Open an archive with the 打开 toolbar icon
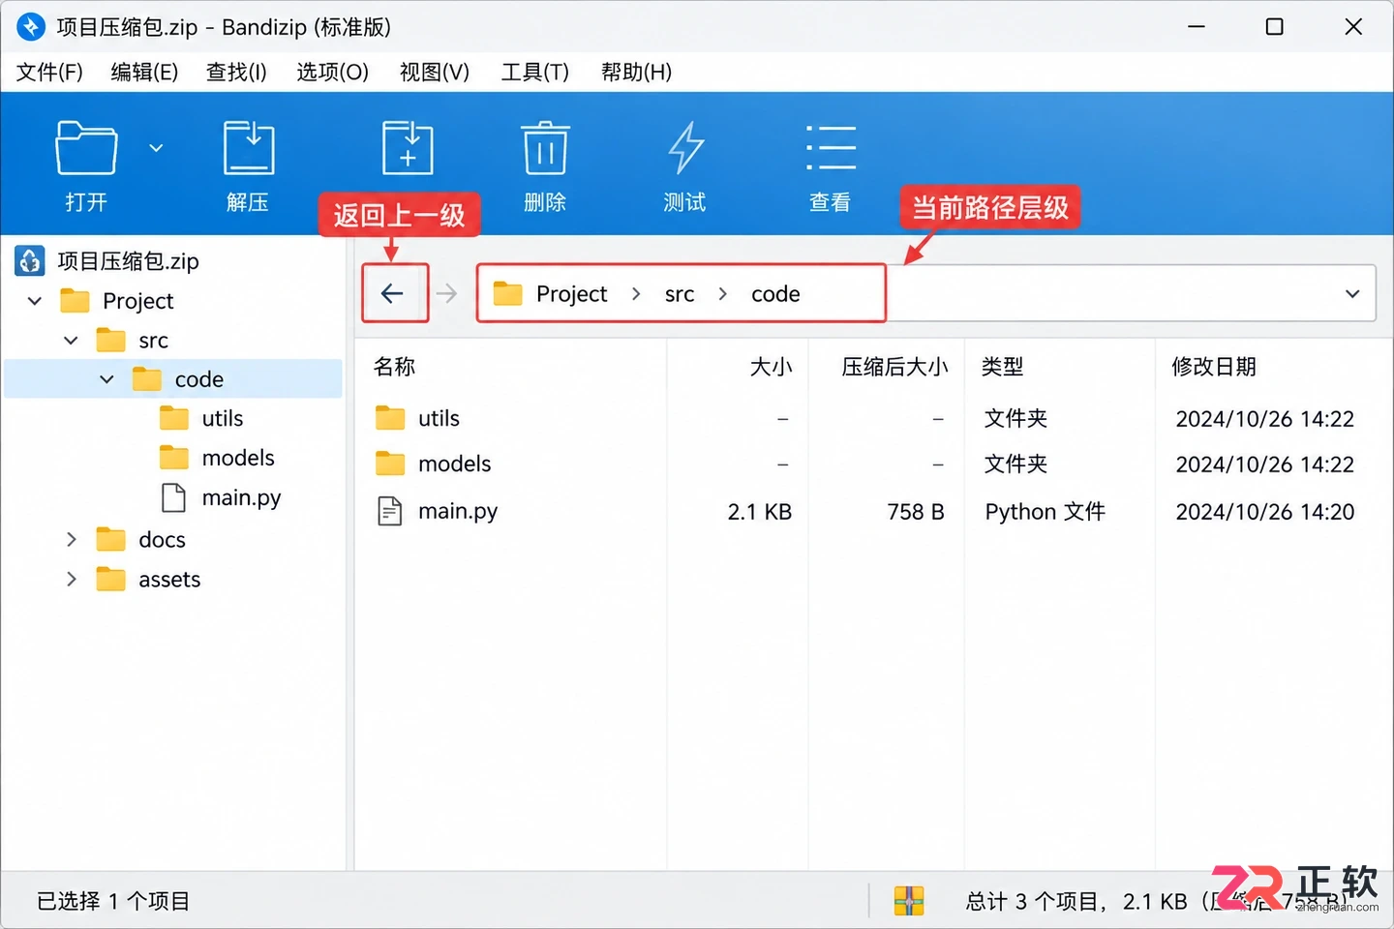Image resolution: width=1394 pixels, height=929 pixels. (x=86, y=148)
